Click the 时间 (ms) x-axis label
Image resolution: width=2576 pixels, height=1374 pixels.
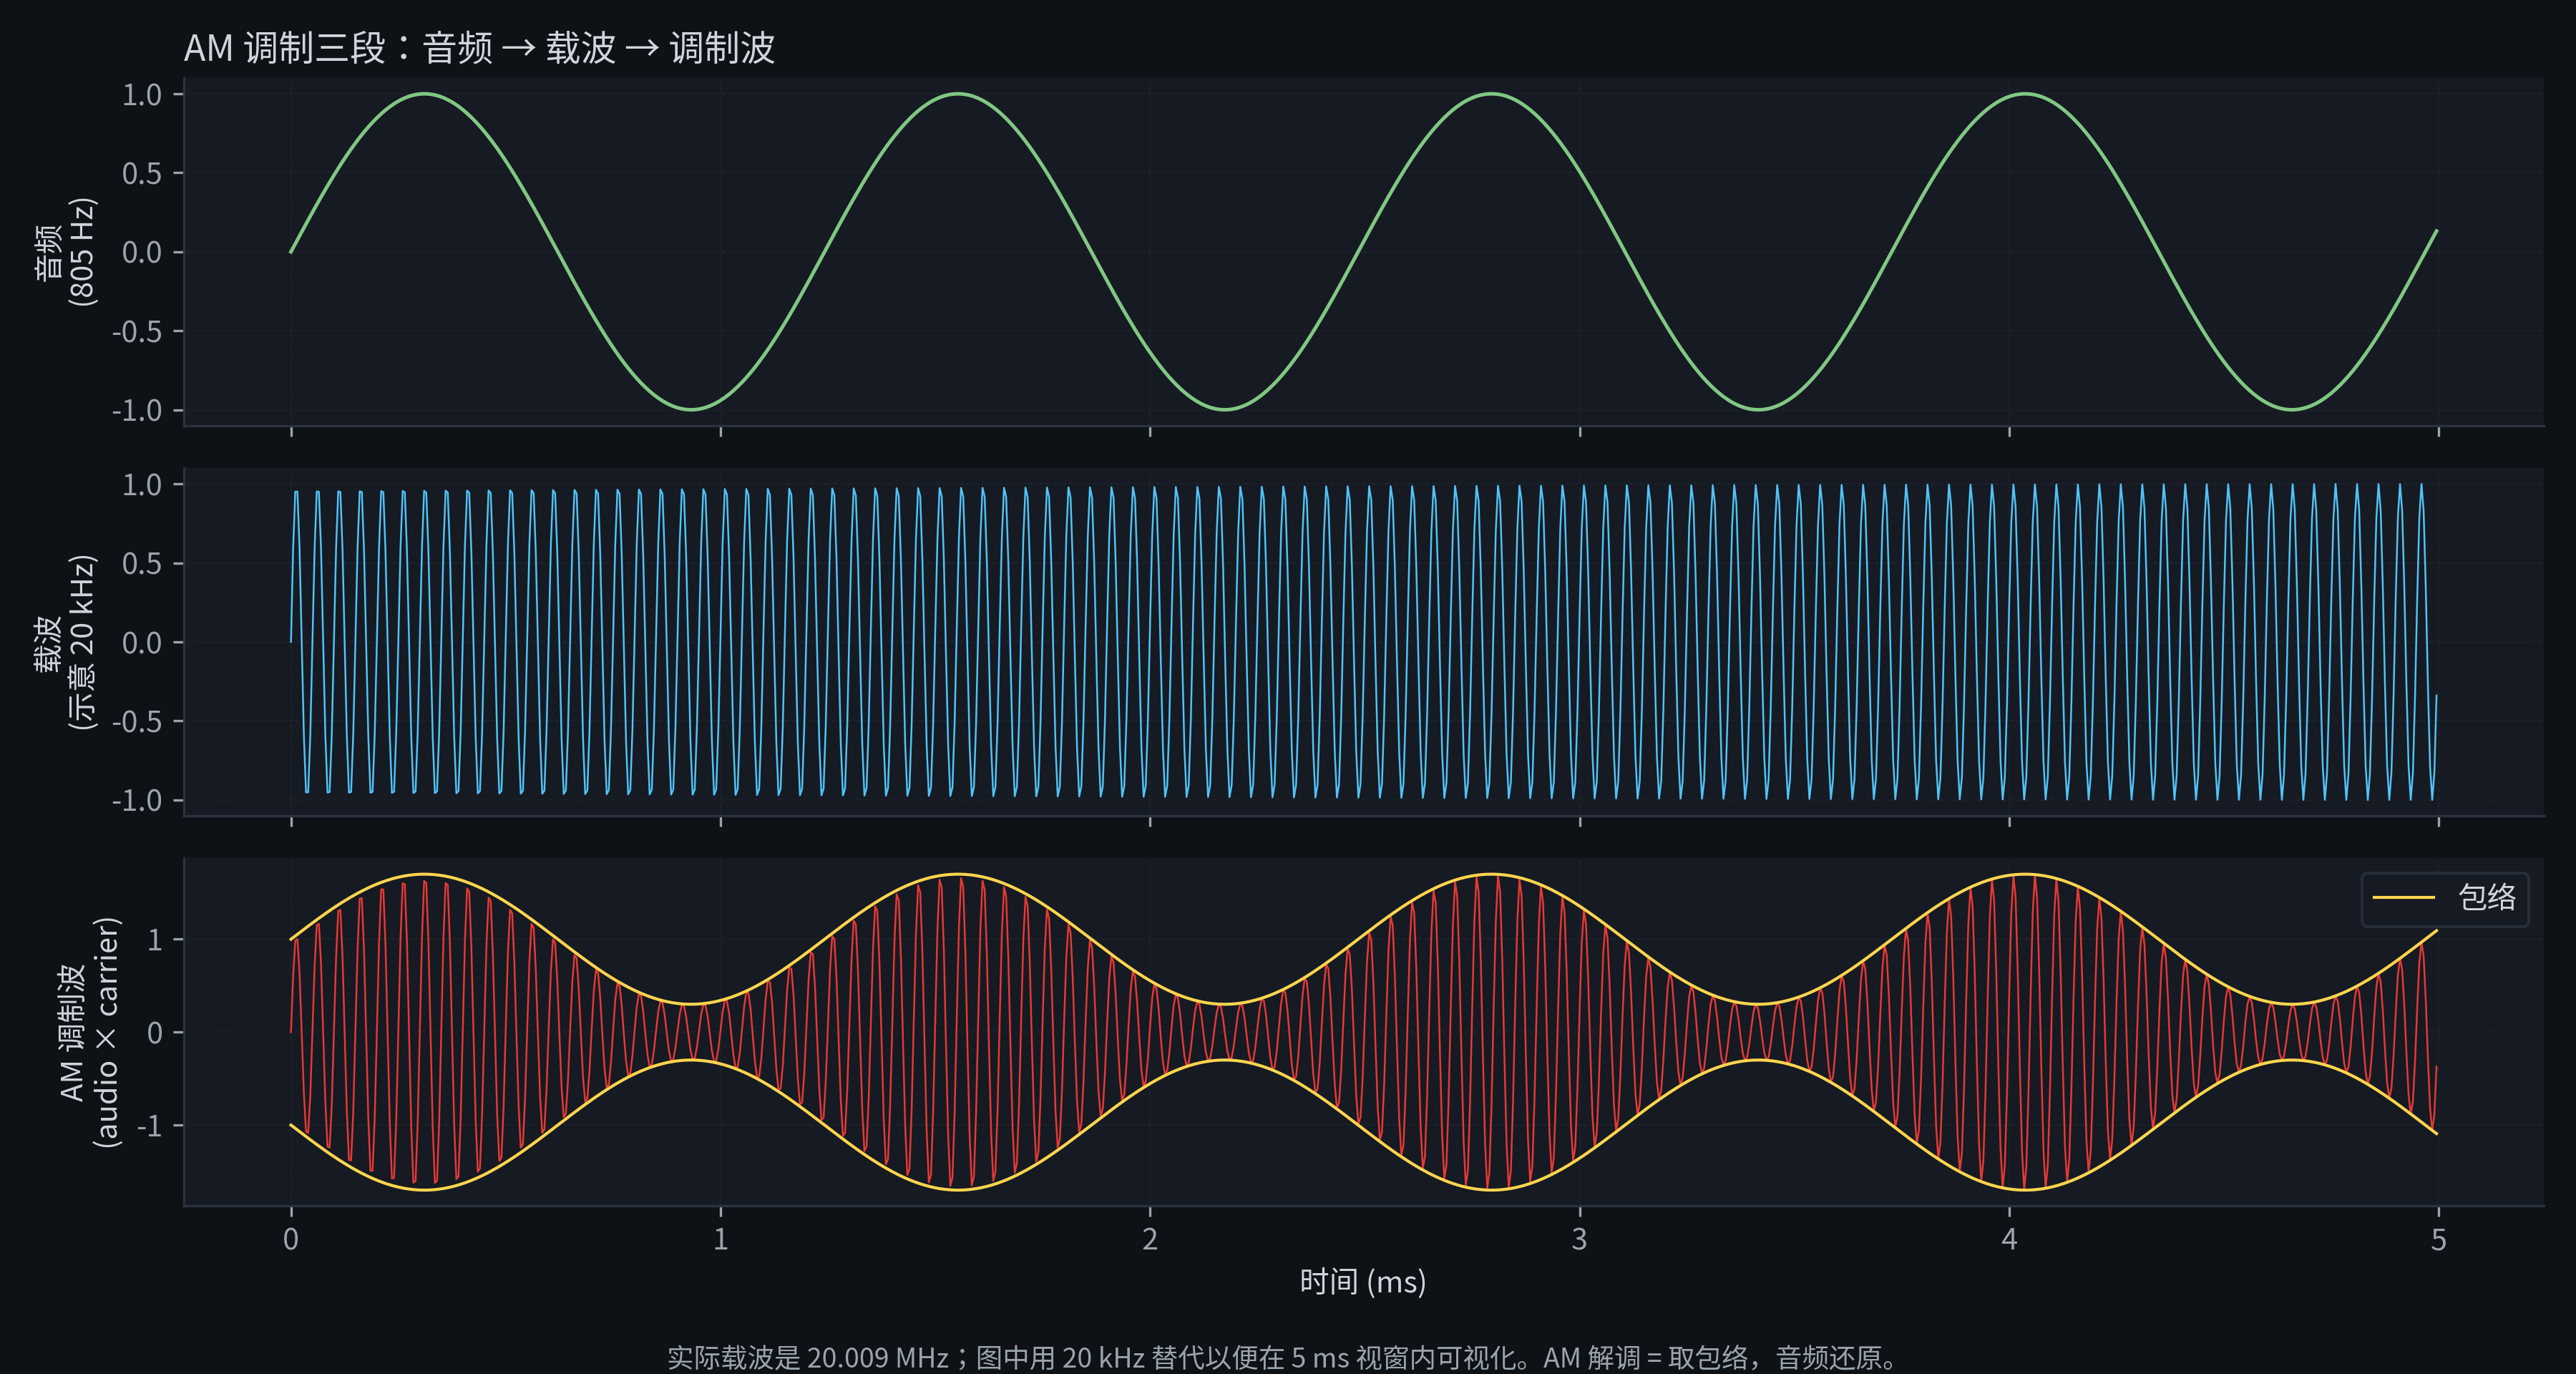point(1363,1283)
